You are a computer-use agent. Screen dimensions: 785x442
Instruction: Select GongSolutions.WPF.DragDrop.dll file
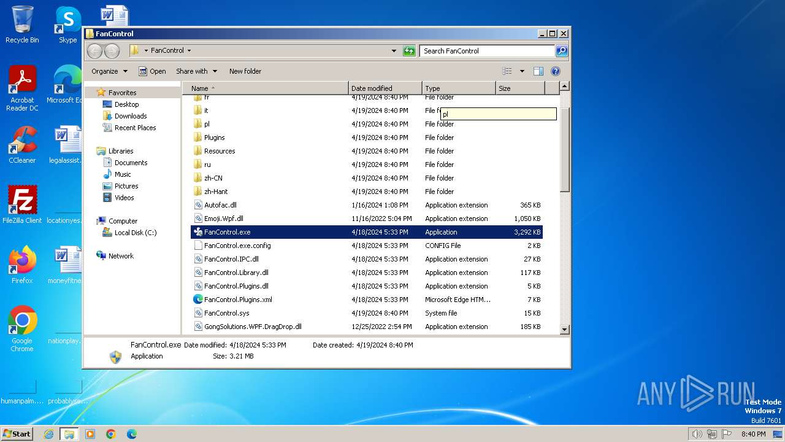(367, 327)
